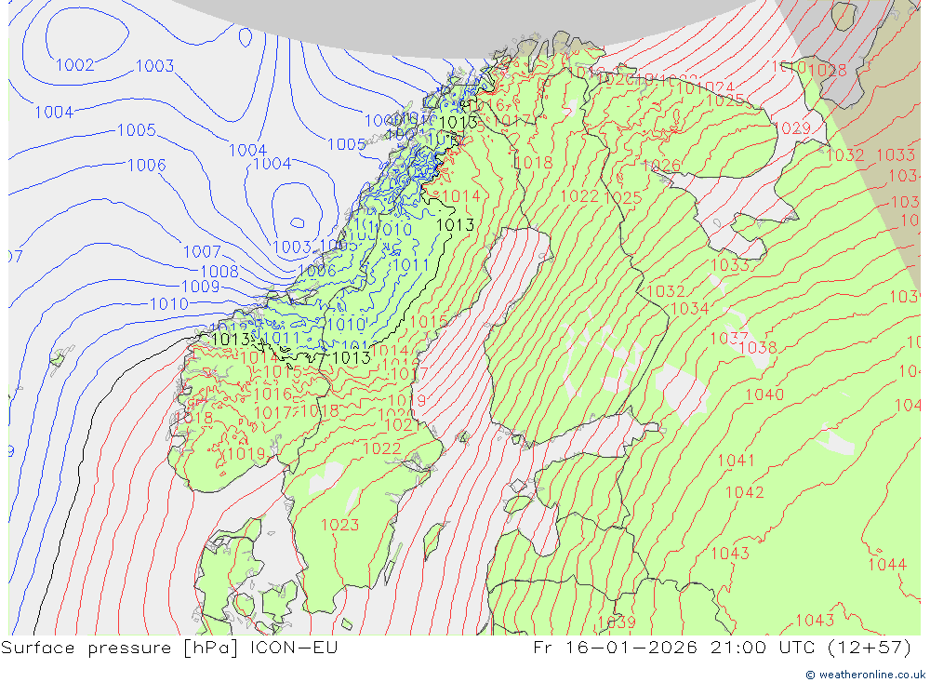Image resolution: width=930 pixels, height=682 pixels.
Task: Click the weatheronline.co.uk copyright text
Action: pyautogui.click(x=865, y=674)
